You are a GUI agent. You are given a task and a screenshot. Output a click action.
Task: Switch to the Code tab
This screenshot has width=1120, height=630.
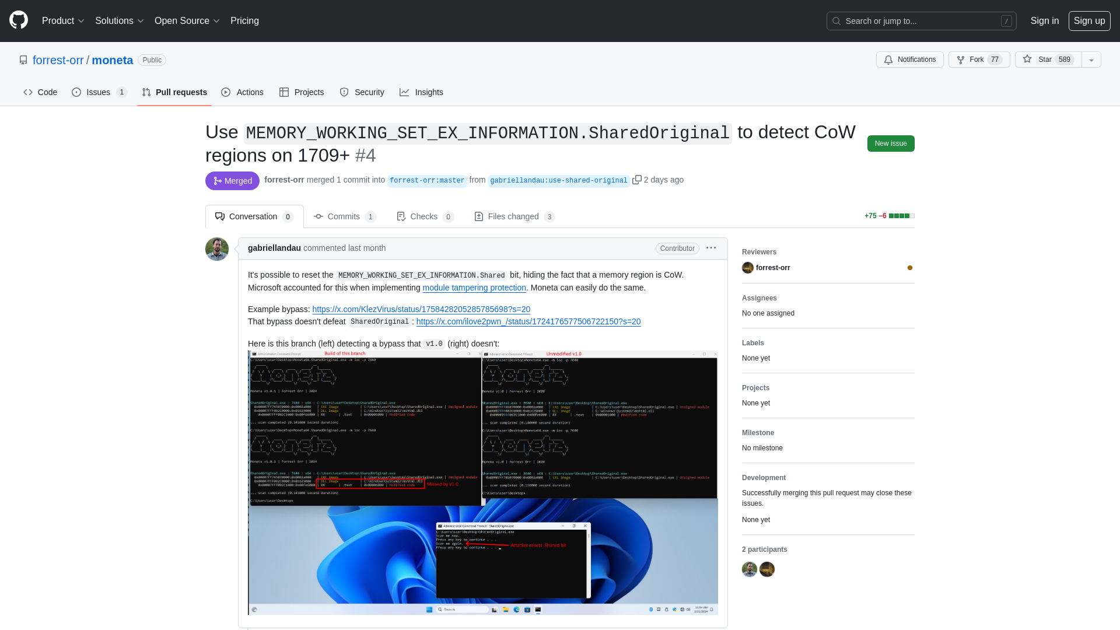(x=40, y=92)
